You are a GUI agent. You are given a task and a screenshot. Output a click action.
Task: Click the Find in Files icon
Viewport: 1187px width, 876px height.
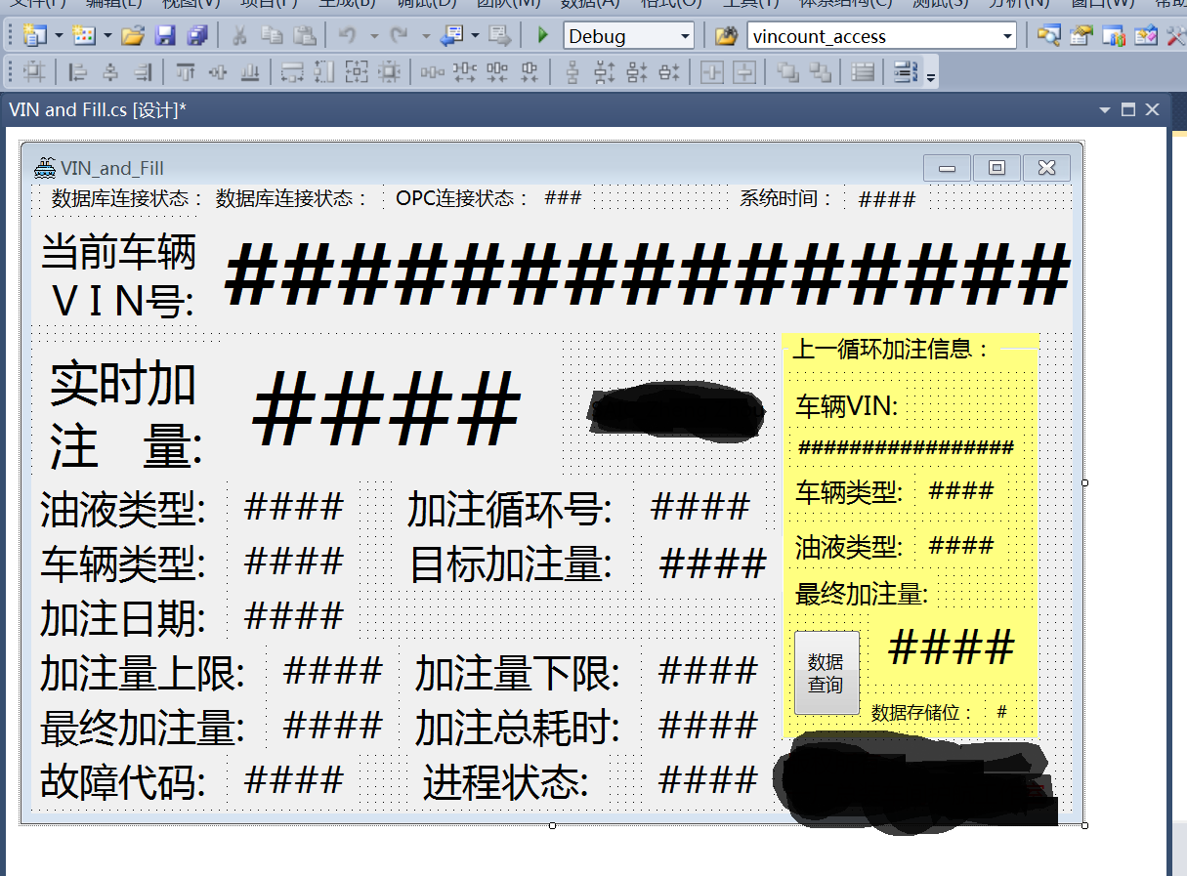[x=725, y=37]
